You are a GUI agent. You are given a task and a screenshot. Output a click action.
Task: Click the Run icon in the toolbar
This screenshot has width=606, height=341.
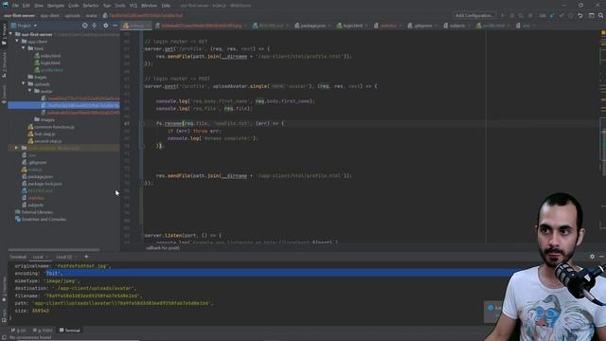pos(503,15)
